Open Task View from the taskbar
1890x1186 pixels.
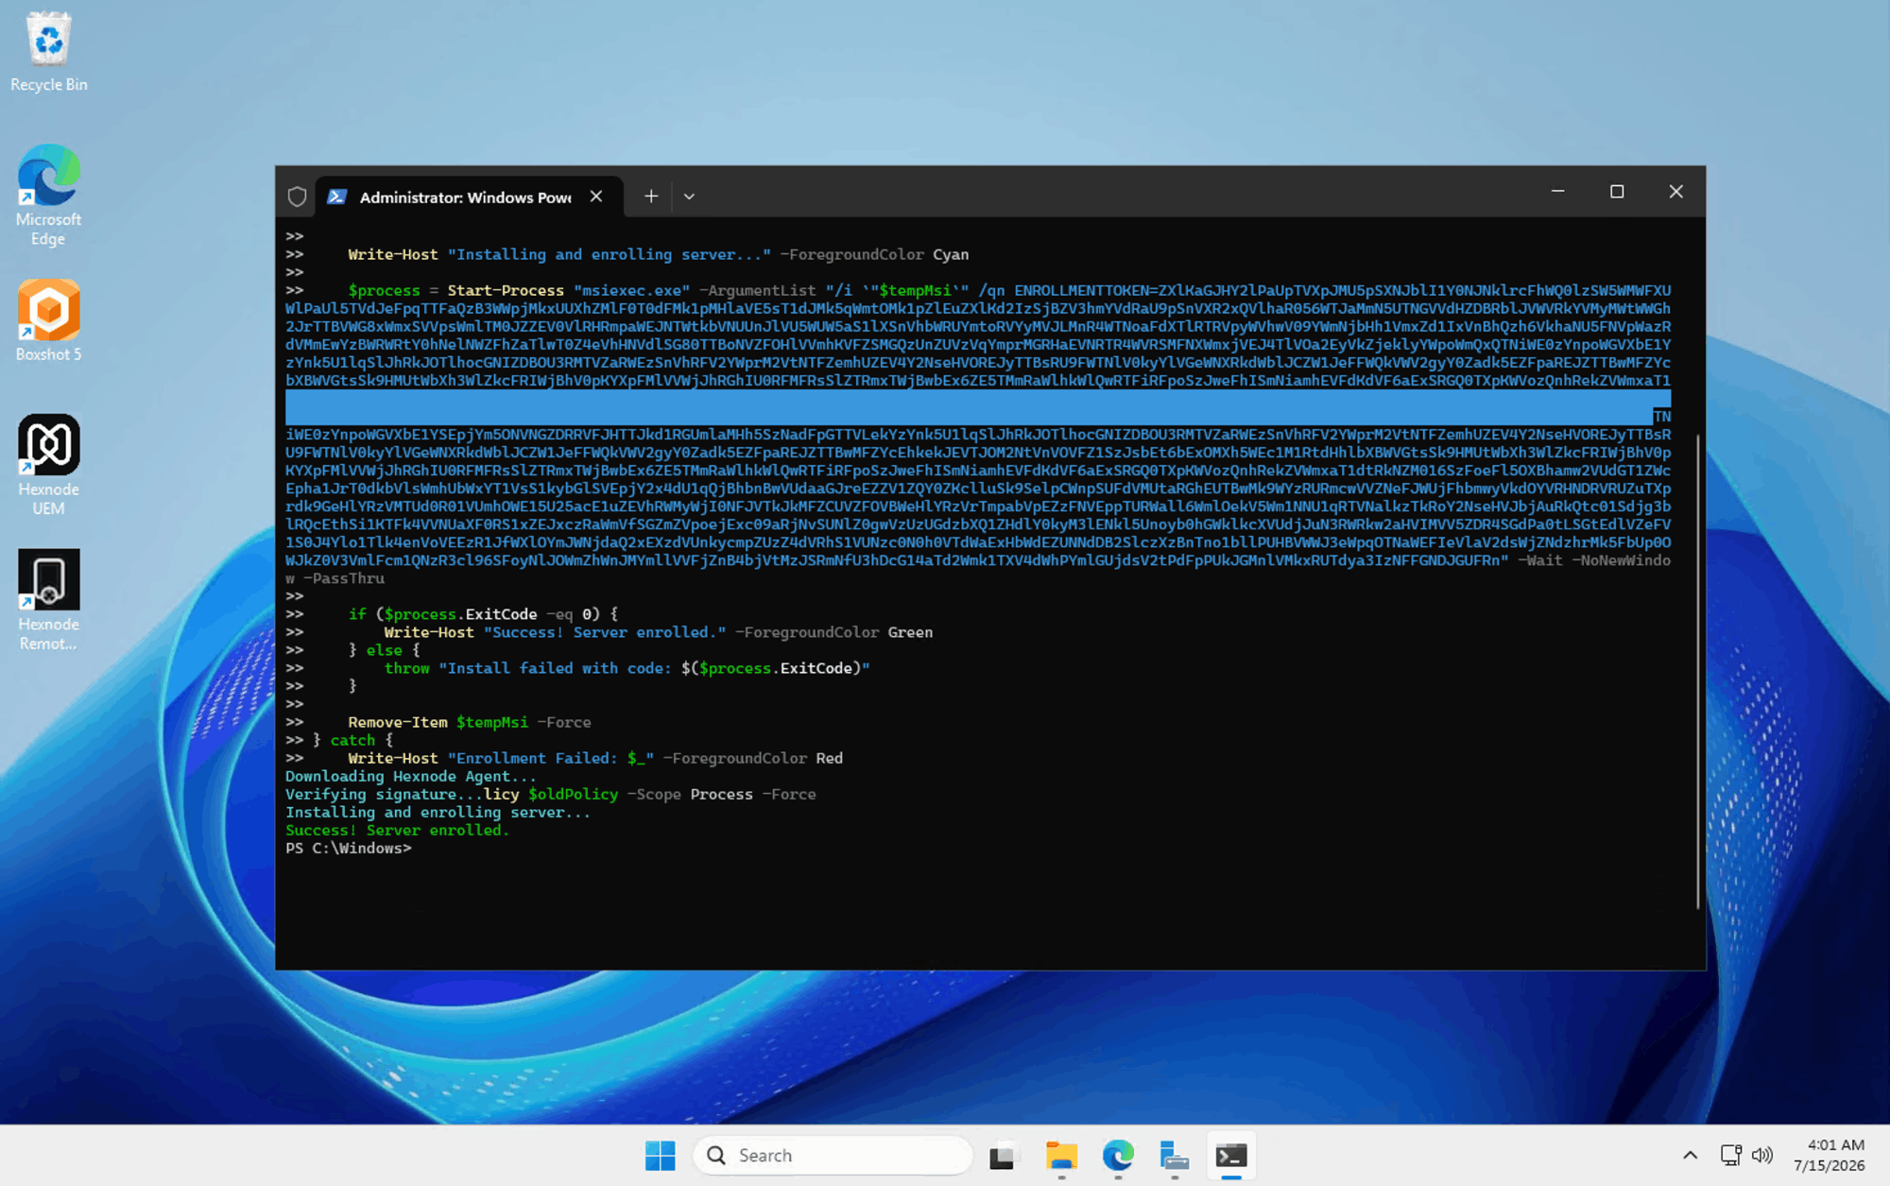coord(1004,1156)
